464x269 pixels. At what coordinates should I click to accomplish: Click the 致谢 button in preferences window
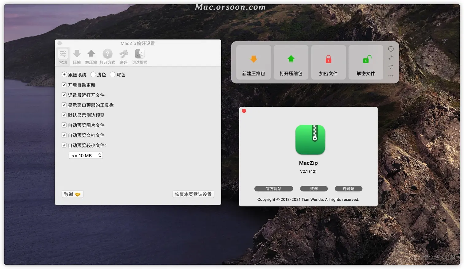(72, 194)
